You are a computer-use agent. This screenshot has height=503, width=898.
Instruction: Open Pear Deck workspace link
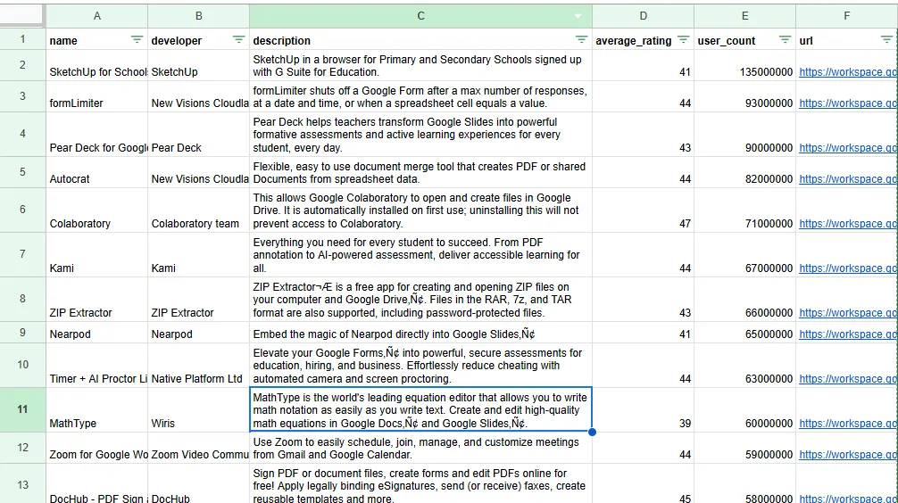pyautogui.click(x=848, y=148)
